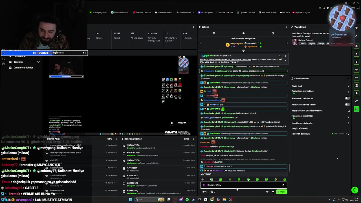Screen dimensions: 361x203
Task: Pick the first quick emote above input
Action: point(202,180)
